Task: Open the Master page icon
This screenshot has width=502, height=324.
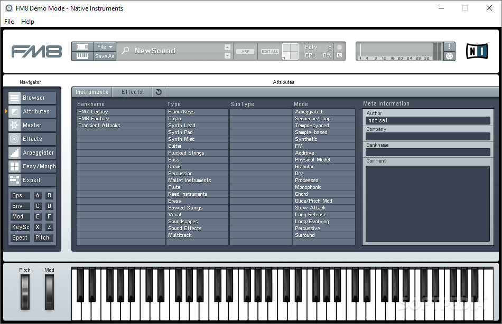Action: pyautogui.click(x=14, y=125)
